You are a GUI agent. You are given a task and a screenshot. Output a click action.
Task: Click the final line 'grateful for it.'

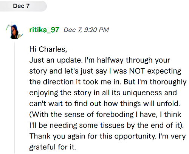click(x=53, y=147)
